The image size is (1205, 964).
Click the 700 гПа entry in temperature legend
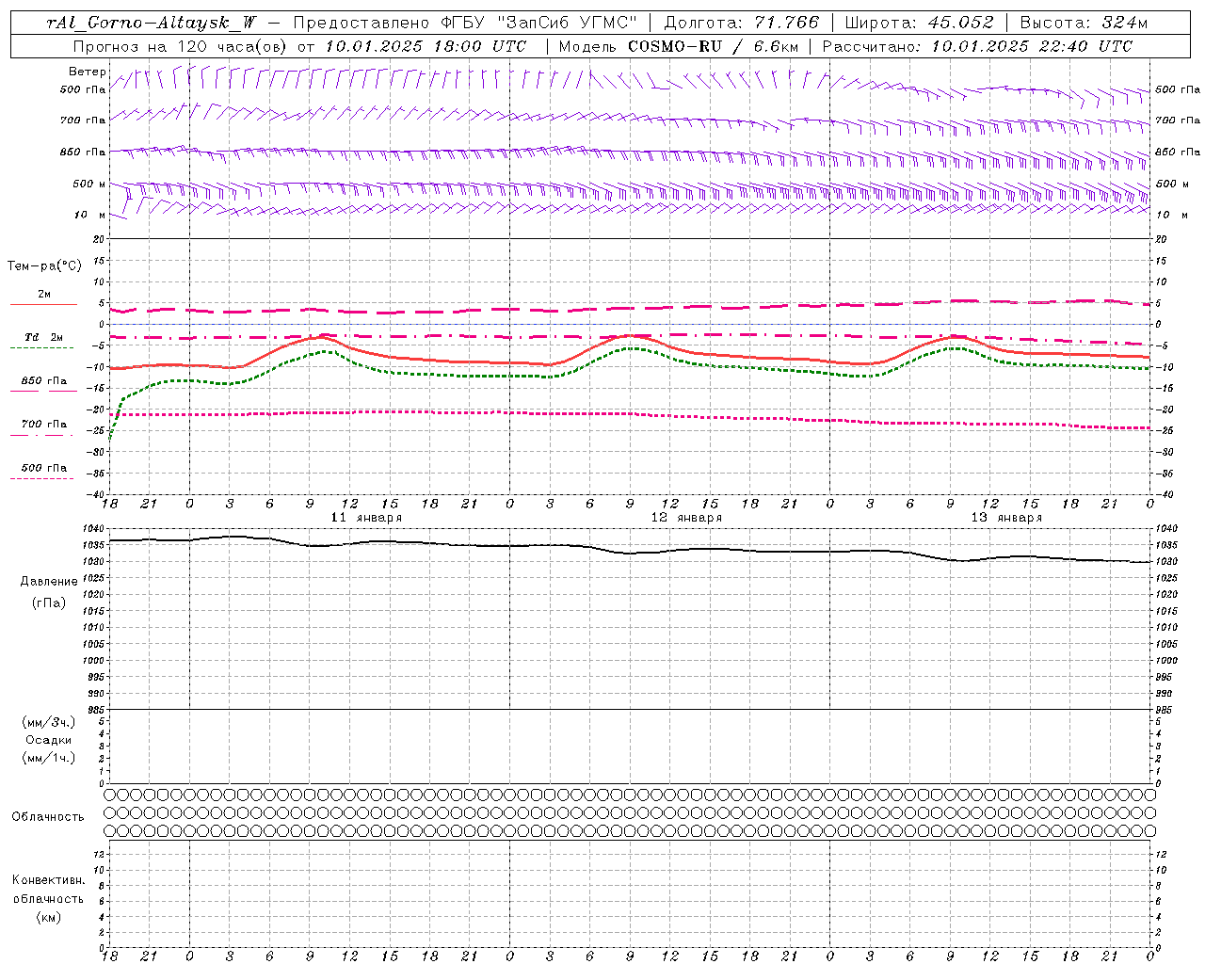pyautogui.click(x=44, y=425)
